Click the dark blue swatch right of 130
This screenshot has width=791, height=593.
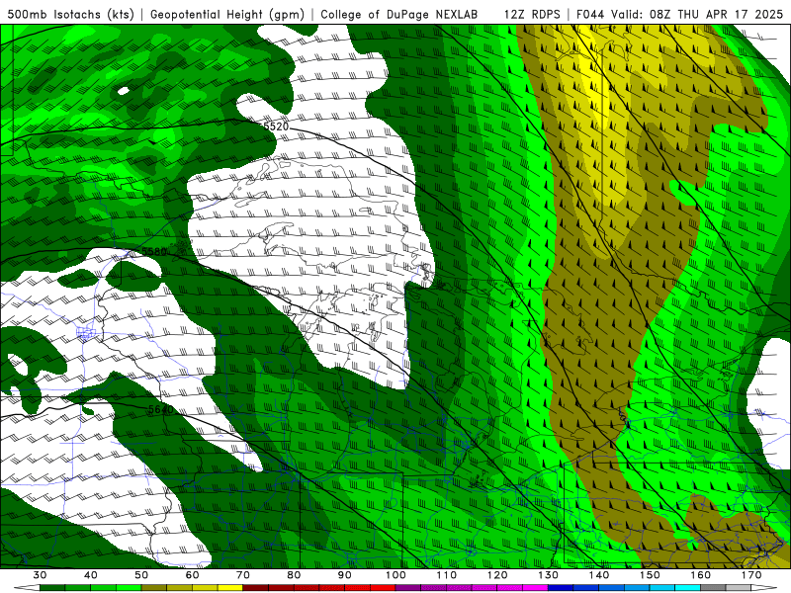[561, 588]
